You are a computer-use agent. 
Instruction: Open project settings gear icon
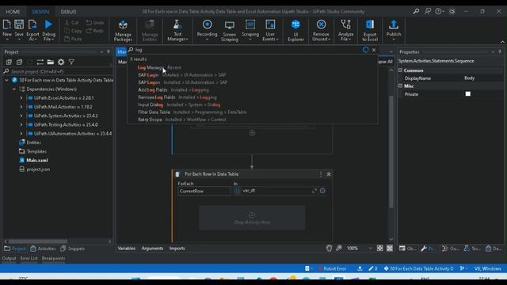click(x=61, y=62)
